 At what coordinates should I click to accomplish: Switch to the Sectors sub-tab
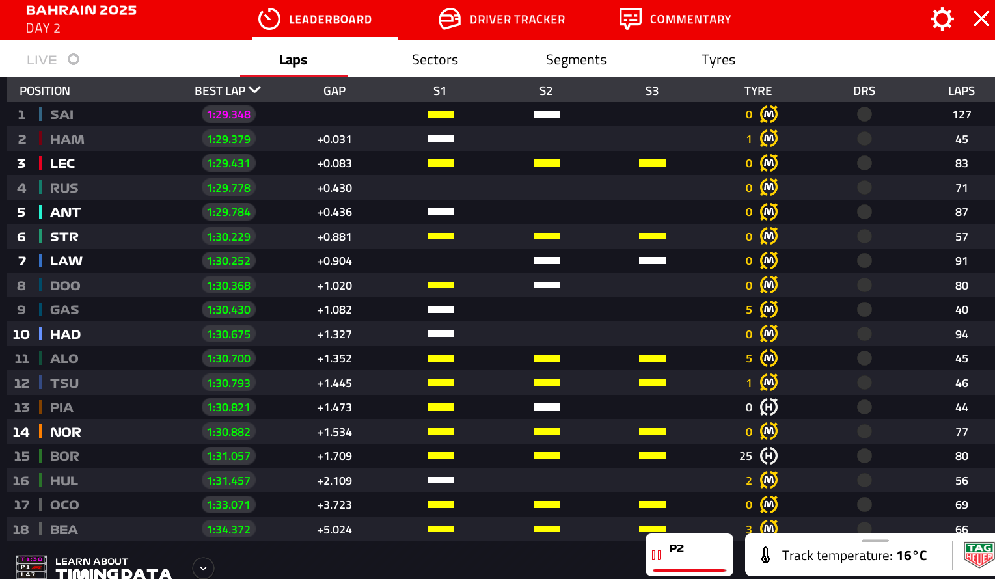(435, 60)
